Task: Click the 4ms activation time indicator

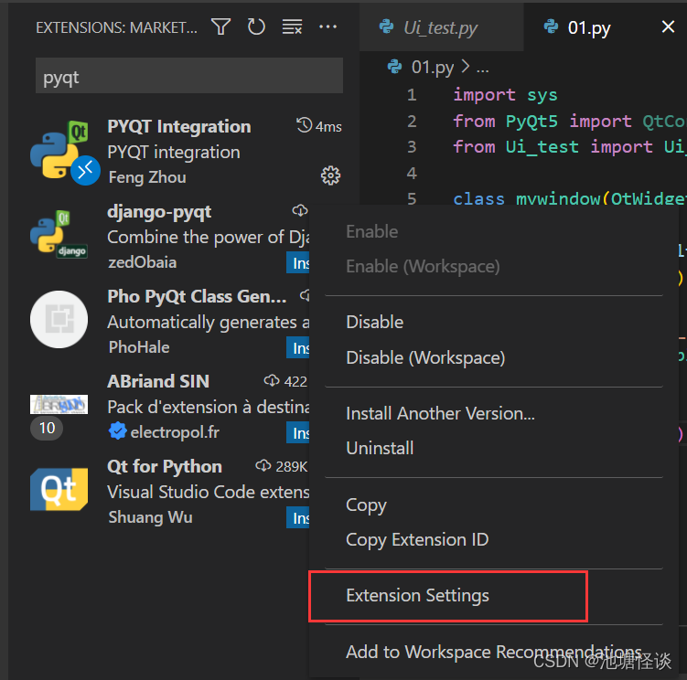Action: [x=319, y=126]
